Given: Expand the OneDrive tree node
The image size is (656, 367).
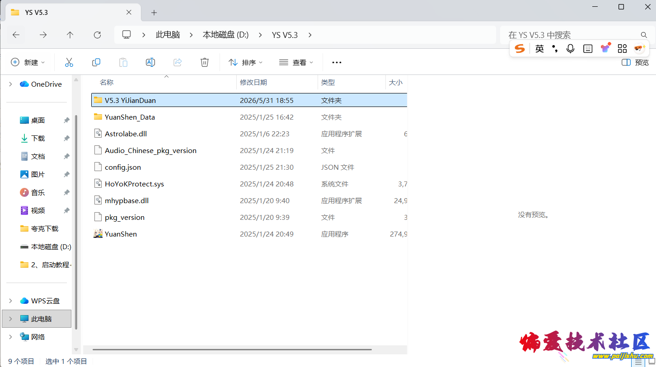Looking at the screenshot, I should pyautogui.click(x=10, y=84).
